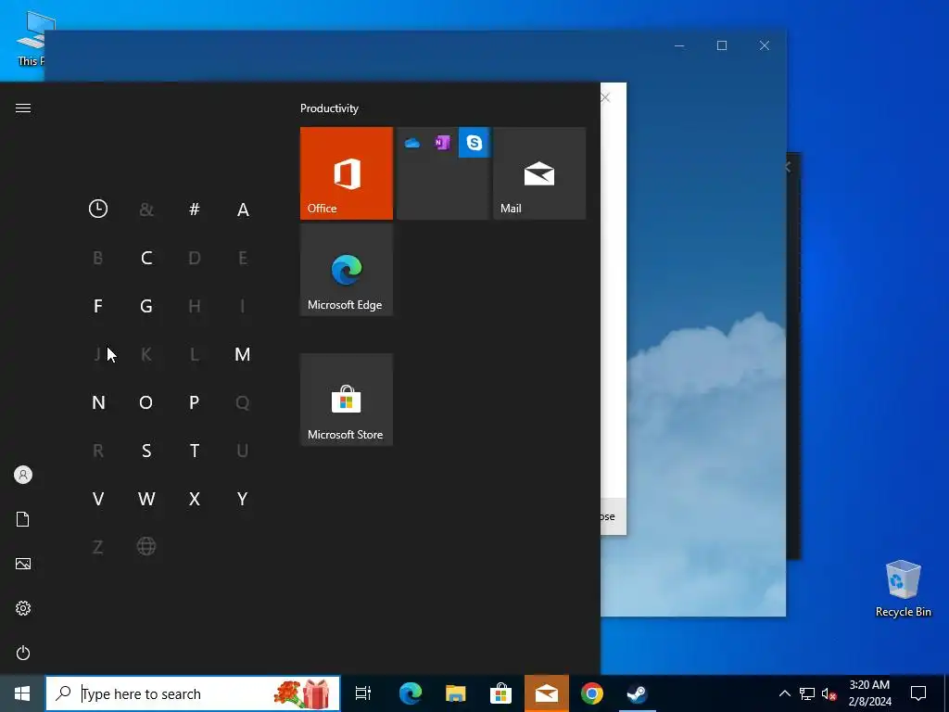The width and height of the screenshot is (949, 712).
Task: Maximize the blue background window
Action: (x=721, y=45)
